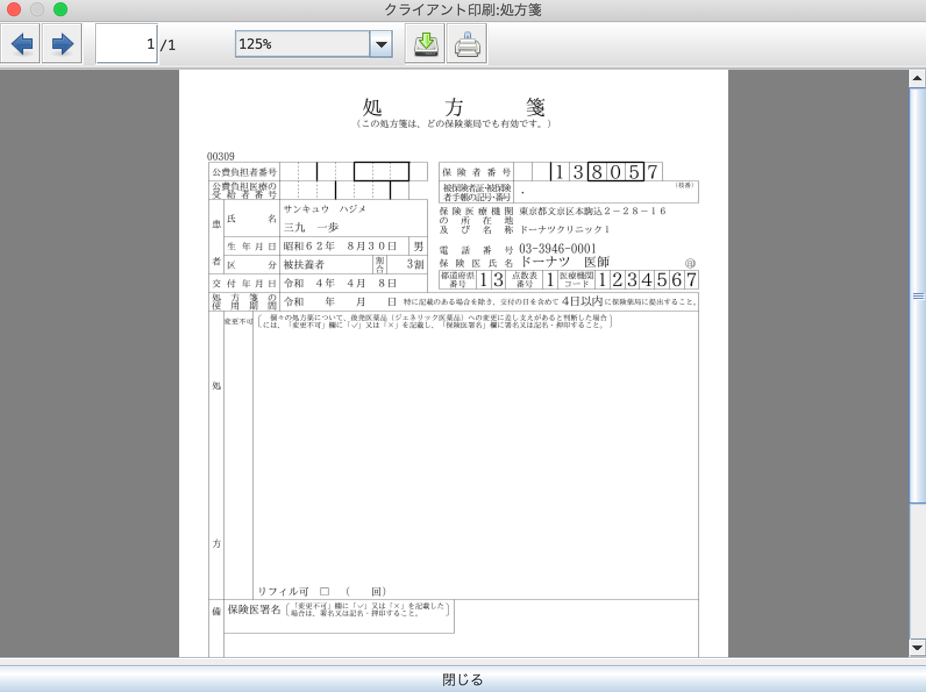Click the printer icon to print
This screenshot has height=692, width=926.
tap(466, 44)
